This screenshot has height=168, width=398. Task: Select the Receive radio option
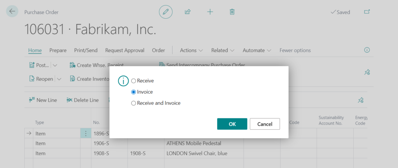pyautogui.click(x=134, y=81)
